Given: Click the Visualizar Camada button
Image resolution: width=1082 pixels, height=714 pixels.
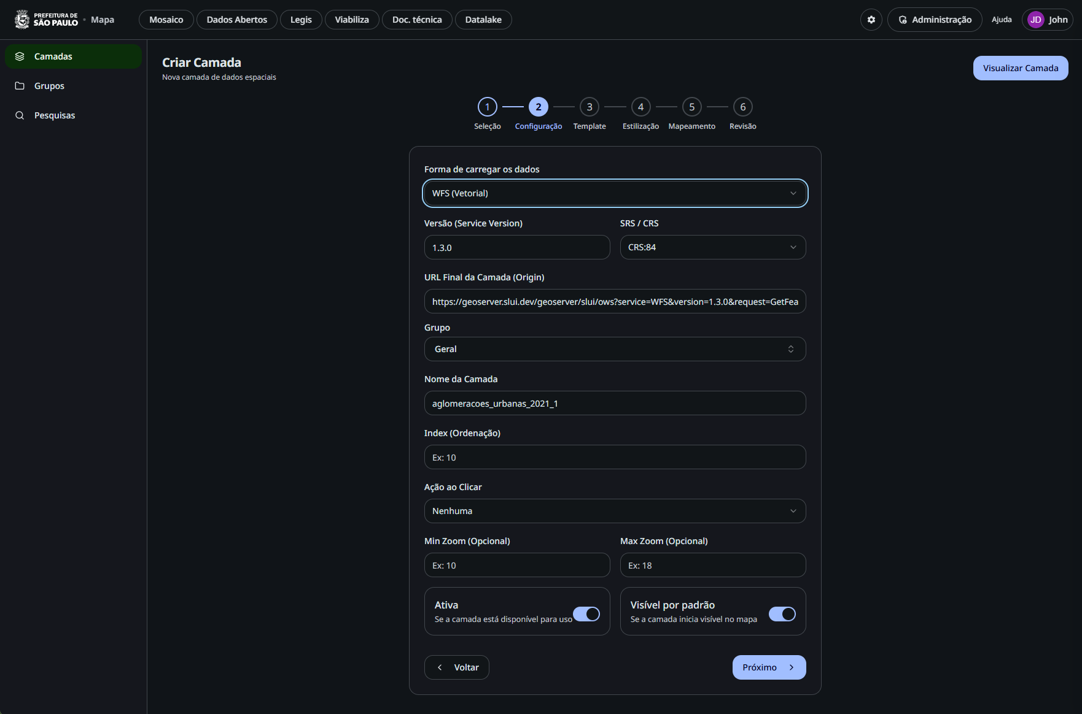Looking at the screenshot, I should coord(1020,68).
